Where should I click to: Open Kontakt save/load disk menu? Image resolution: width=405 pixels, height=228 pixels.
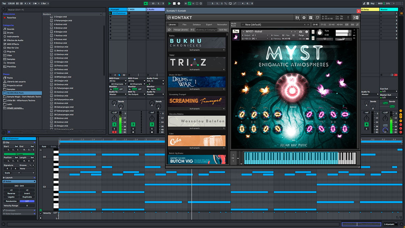[297, 18]
